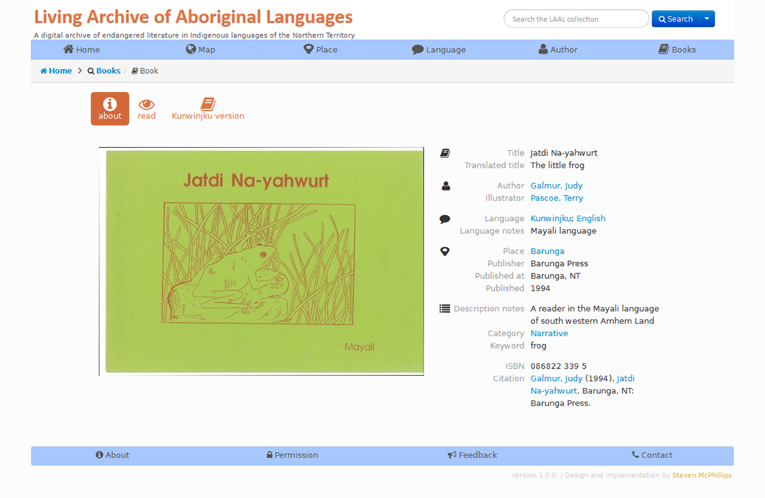Viewport: 765px width, 498px height.
Task: Expand the search options dropdown arrow
Action: 707,19
